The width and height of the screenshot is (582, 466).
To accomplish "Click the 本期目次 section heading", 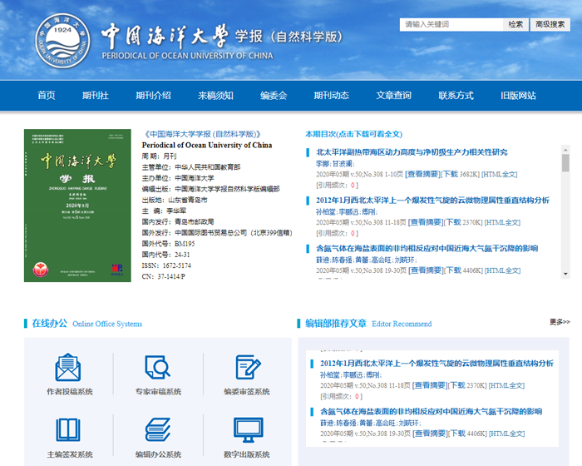I will [353, 134].
